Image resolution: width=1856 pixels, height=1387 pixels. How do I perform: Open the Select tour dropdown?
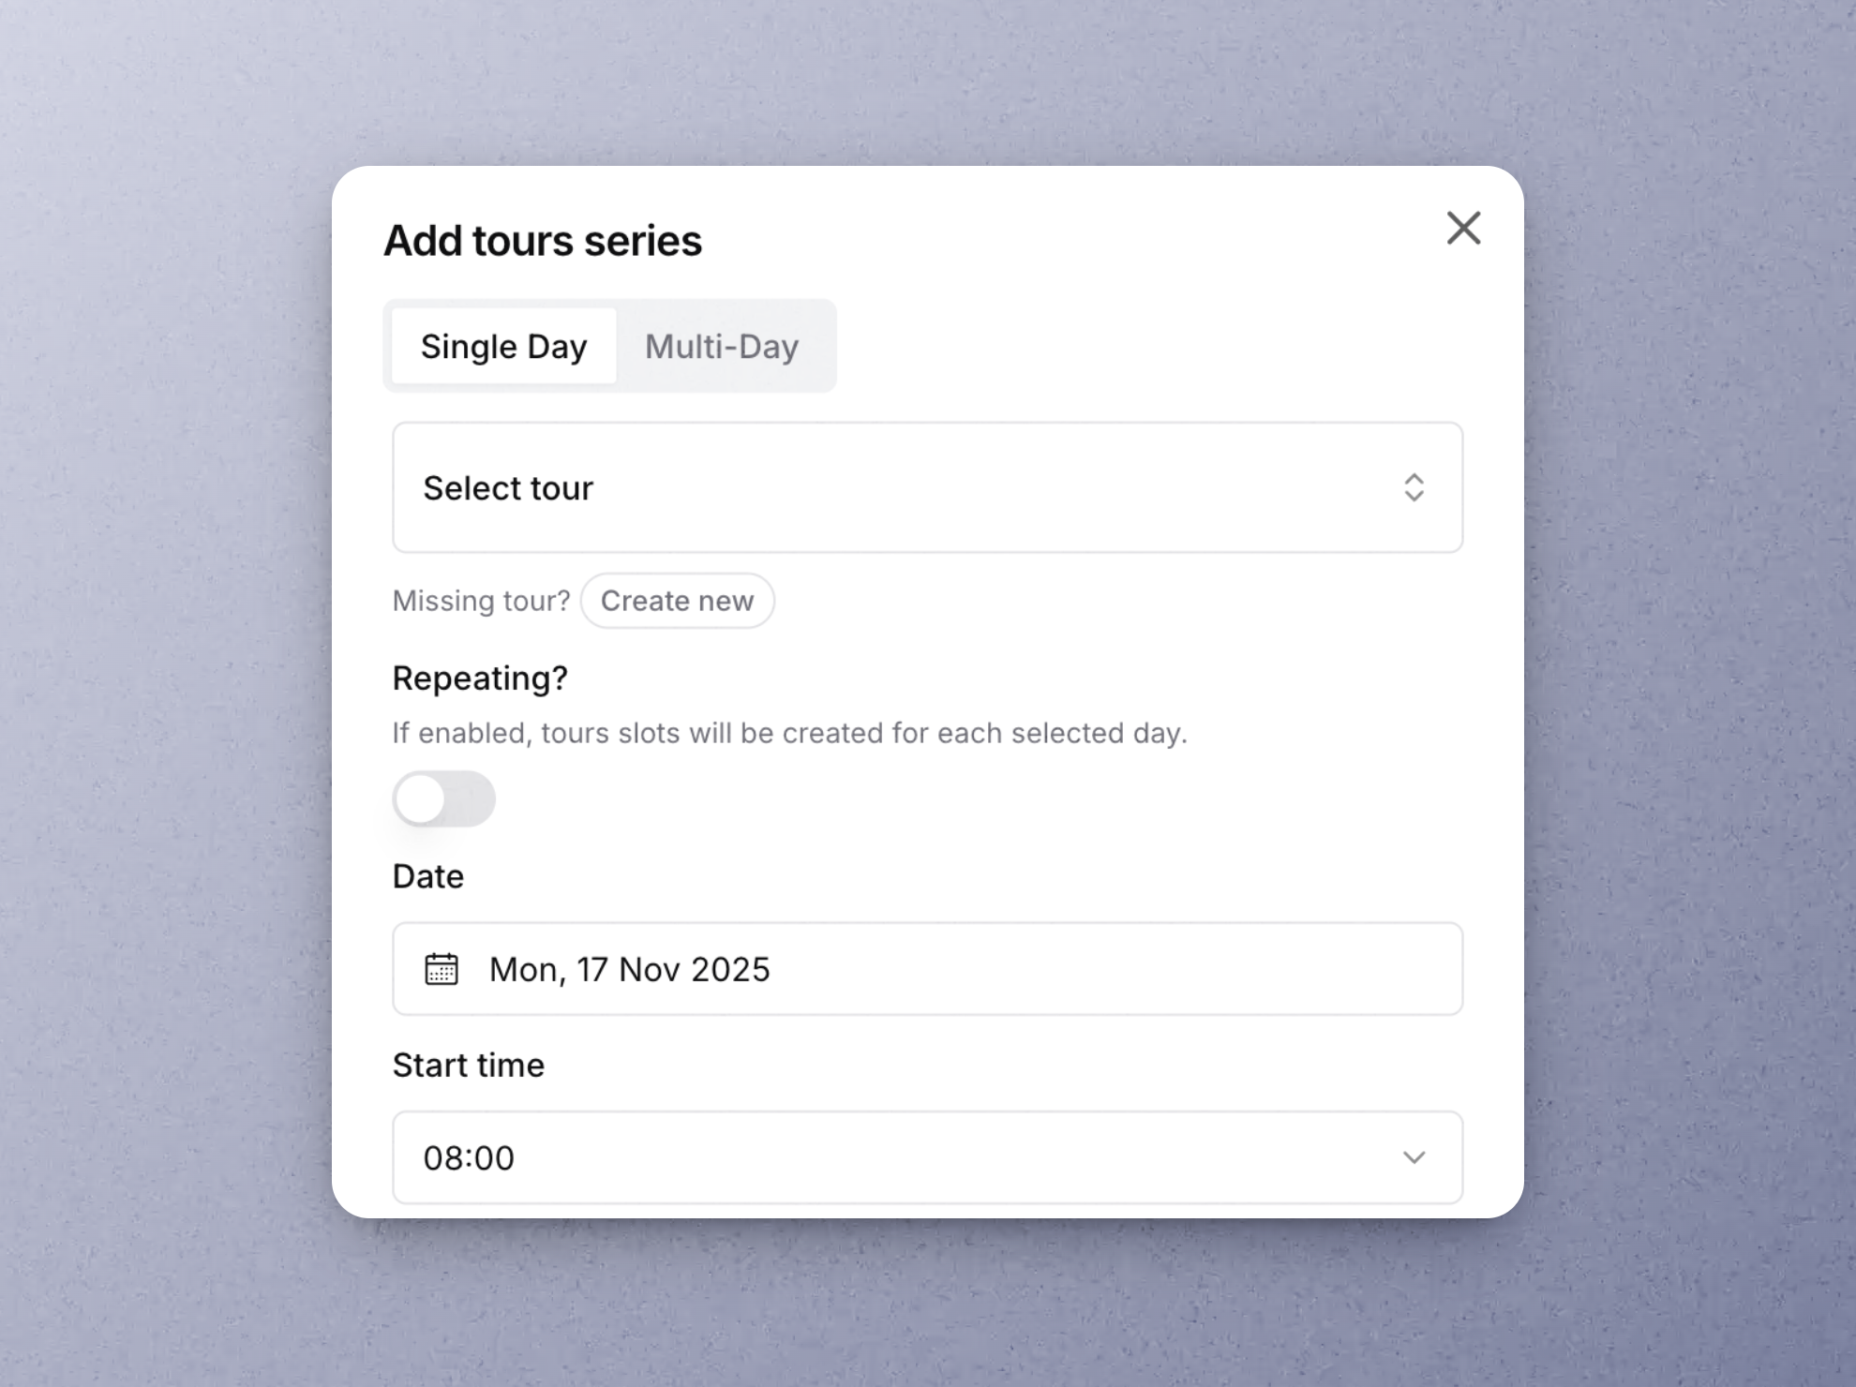pyautogui.click(x=928, y=487)
